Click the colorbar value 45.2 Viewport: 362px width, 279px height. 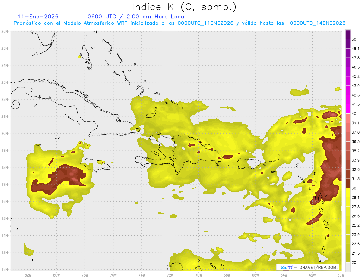pyautogui.click(x=356, y=76)
